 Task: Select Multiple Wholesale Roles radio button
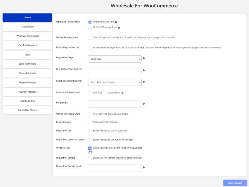tap(90, 27)
